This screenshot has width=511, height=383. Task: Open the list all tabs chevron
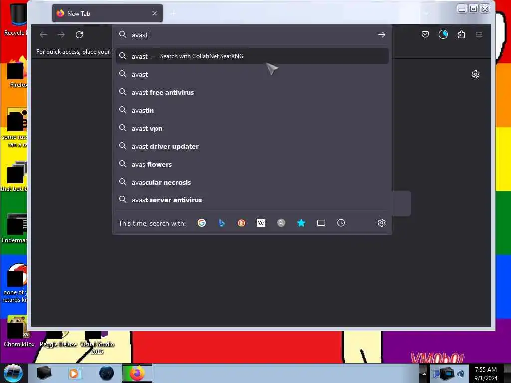click(426, 13)
